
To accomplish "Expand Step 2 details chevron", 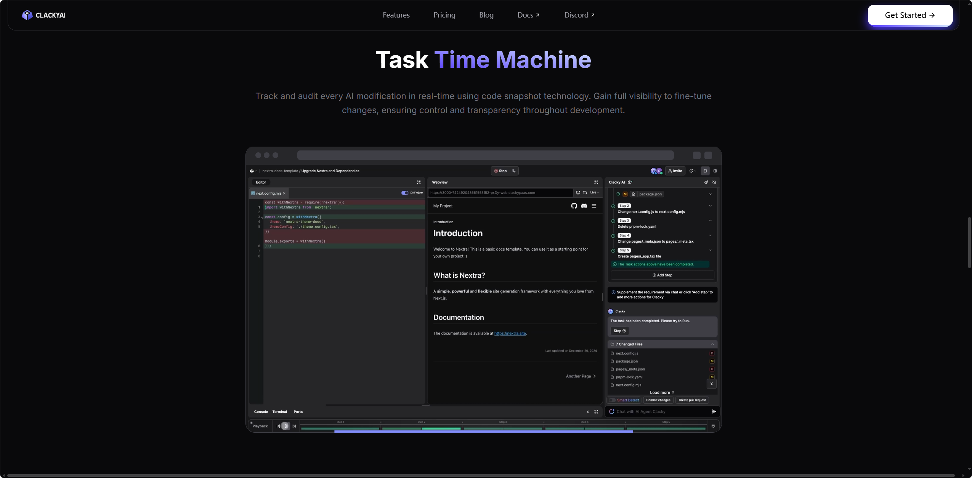I will click(x=710, y=206).
